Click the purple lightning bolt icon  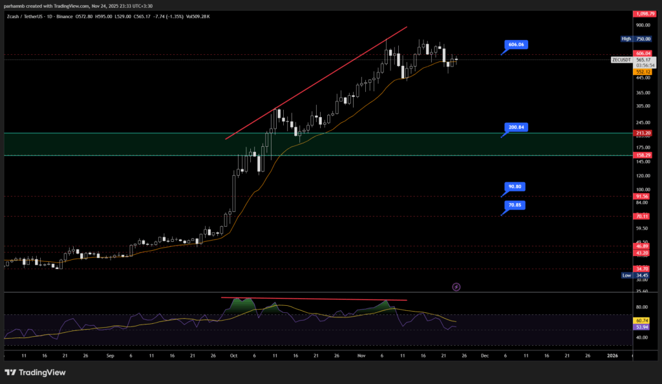pyautogui.click(x=456, y=286)
